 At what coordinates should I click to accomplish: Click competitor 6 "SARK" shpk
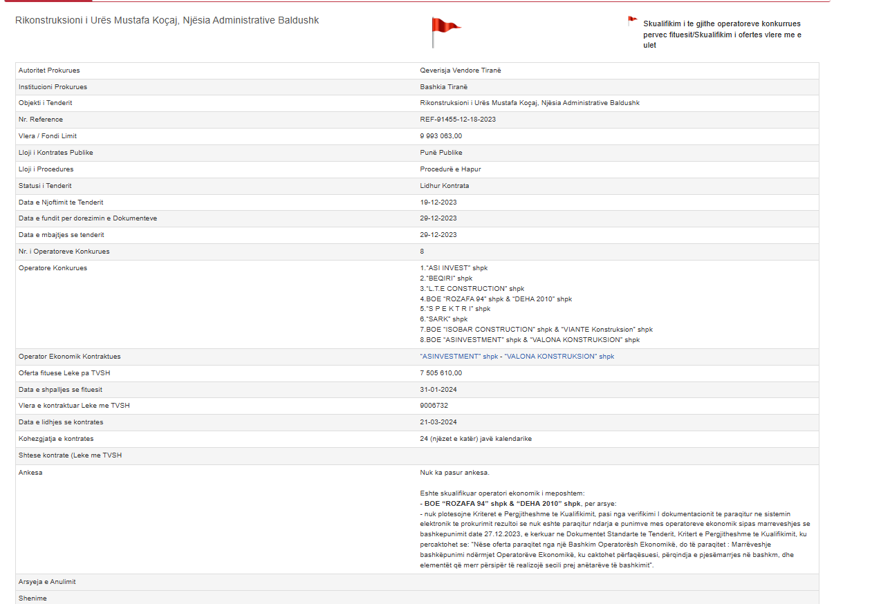pos(444,319)
